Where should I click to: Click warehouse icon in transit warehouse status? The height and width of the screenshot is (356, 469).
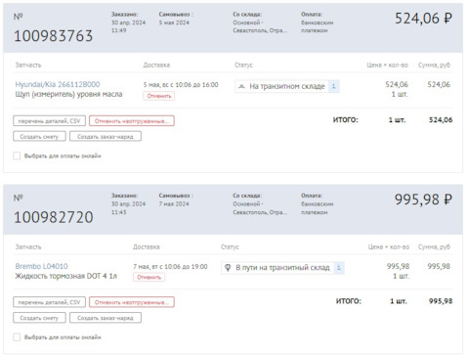click(x=241, y=86)
